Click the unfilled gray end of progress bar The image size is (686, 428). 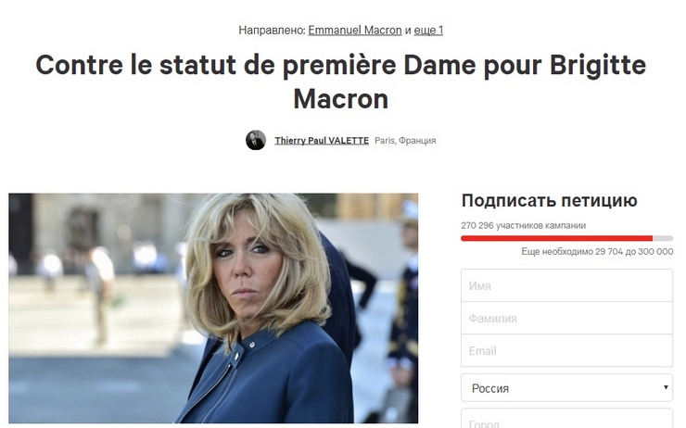(663, 238)
